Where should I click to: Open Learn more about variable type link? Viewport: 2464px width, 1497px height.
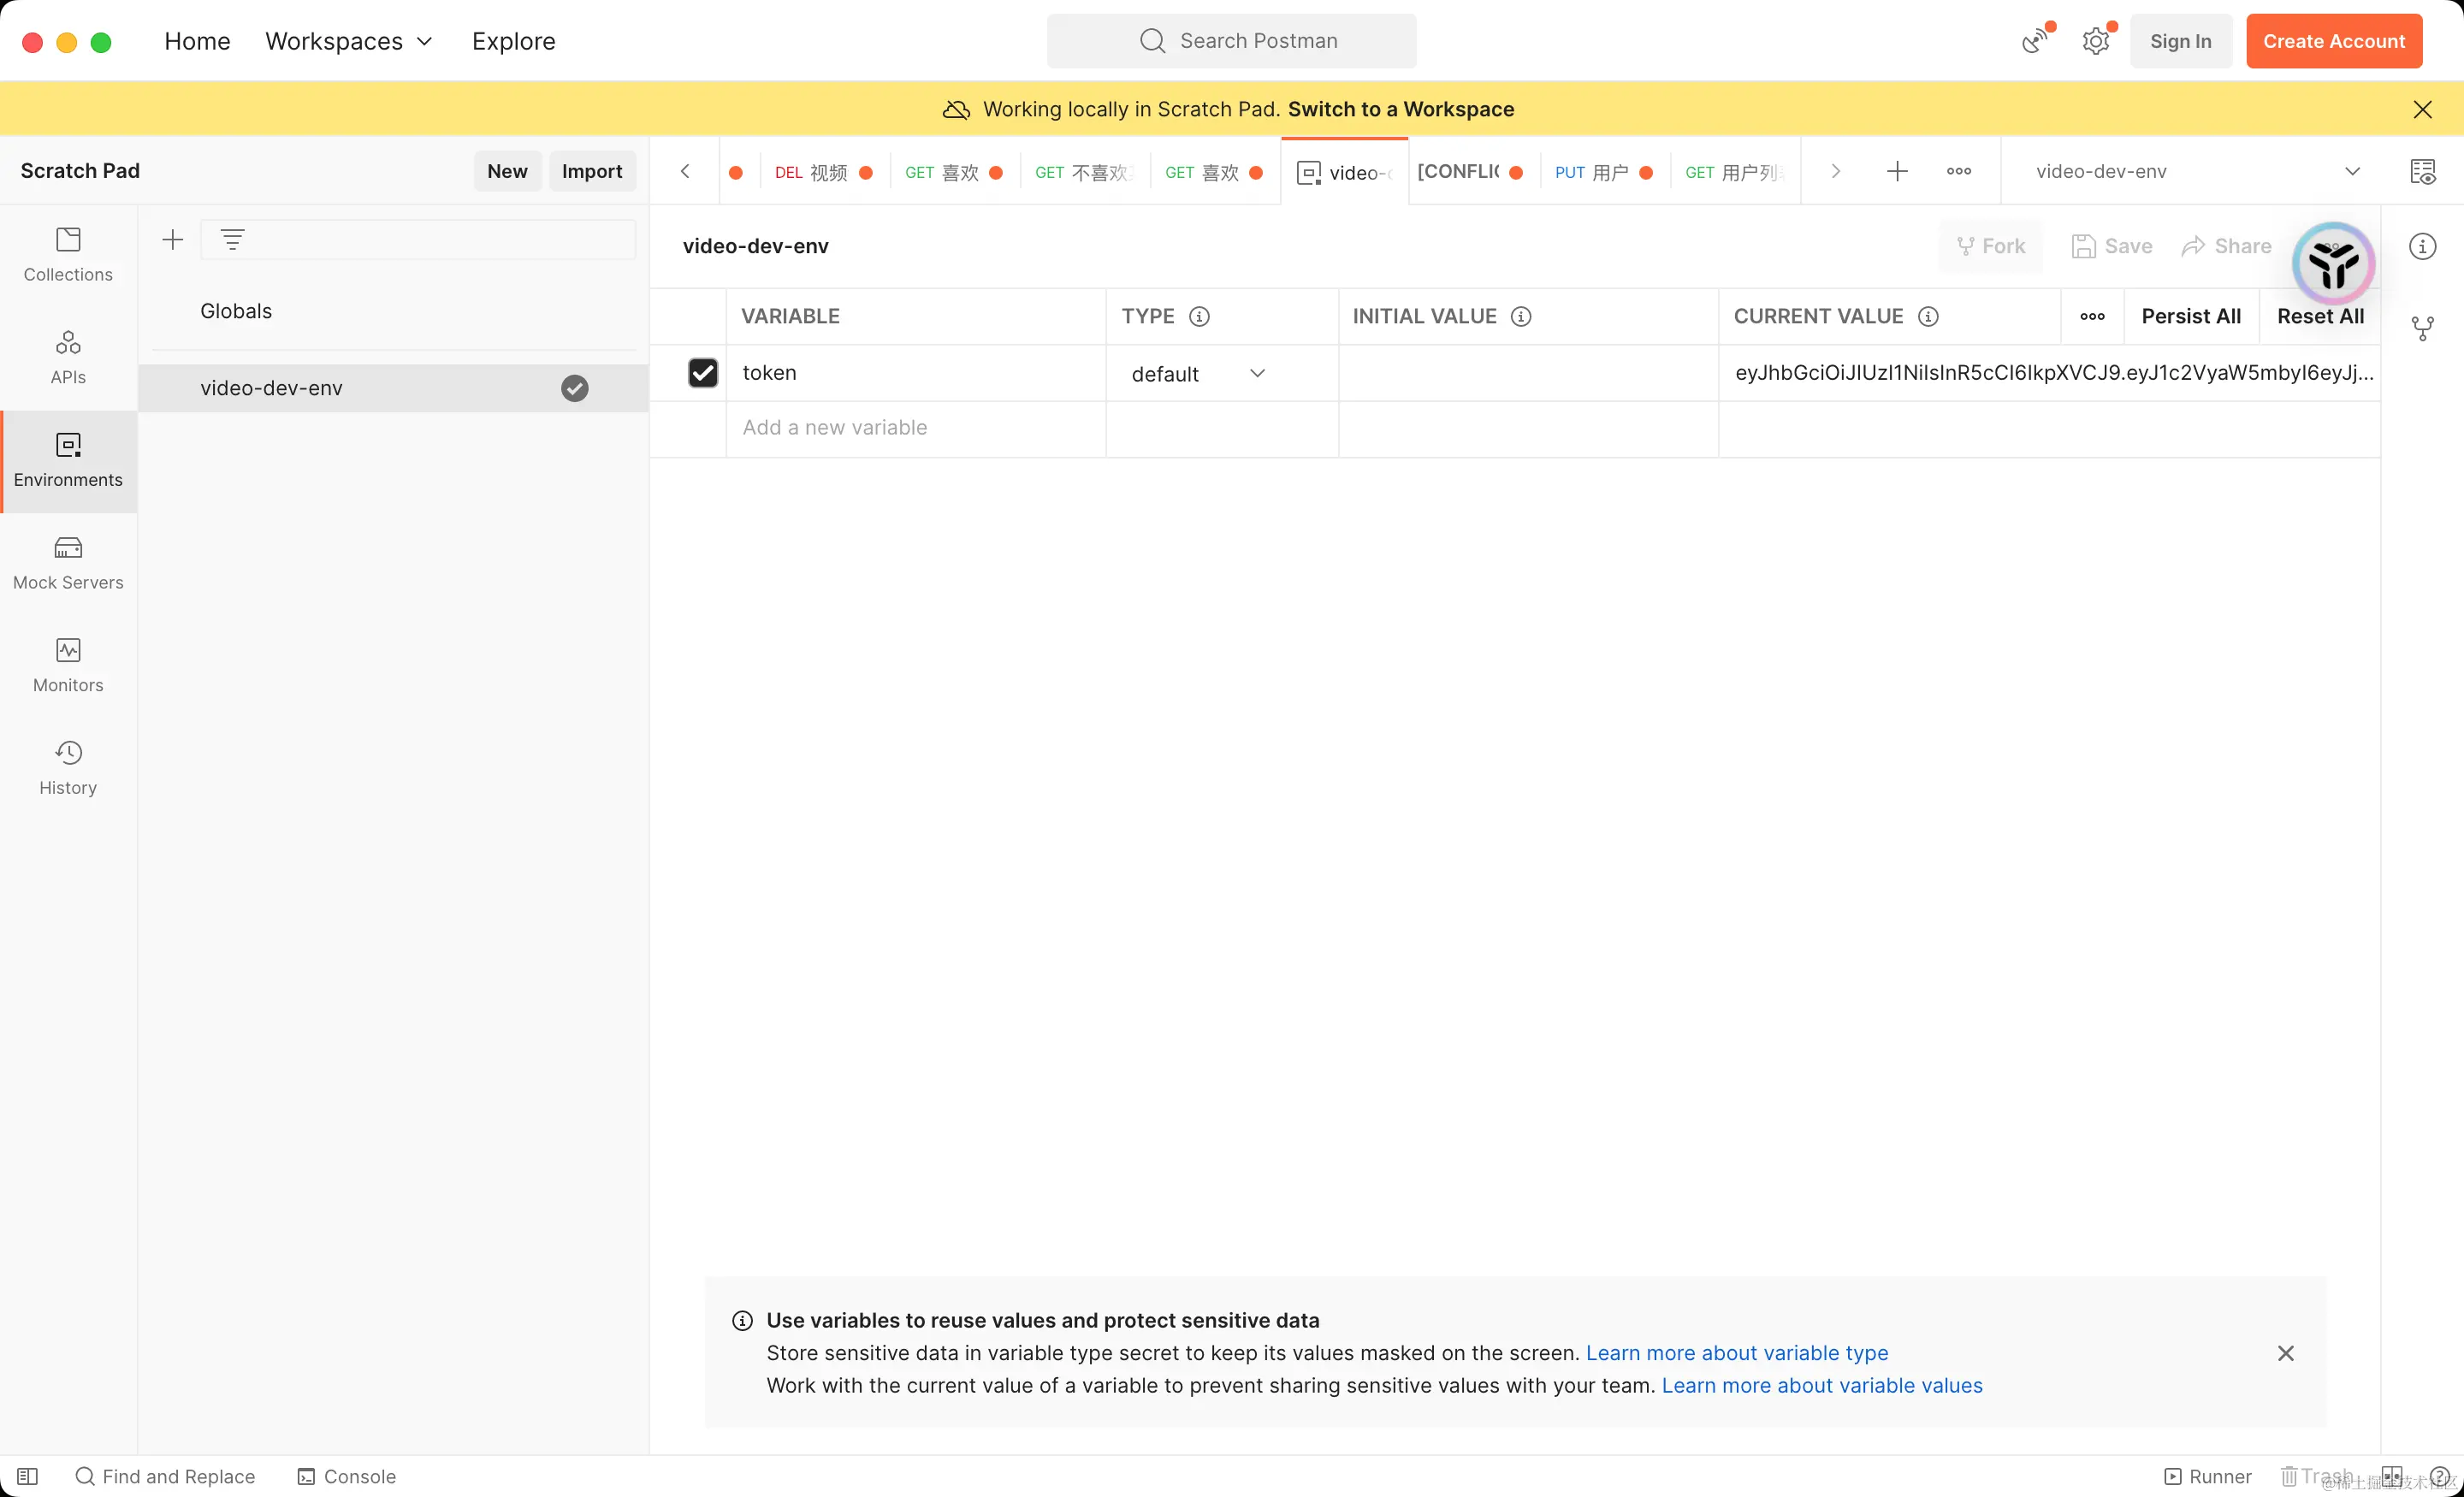click(1736, 1352)
